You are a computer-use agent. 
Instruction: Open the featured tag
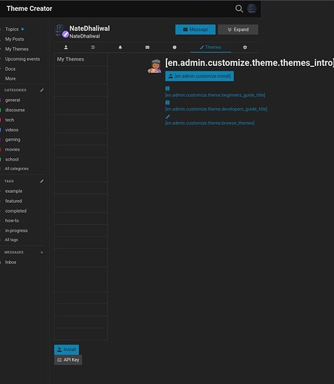point(14,201)
